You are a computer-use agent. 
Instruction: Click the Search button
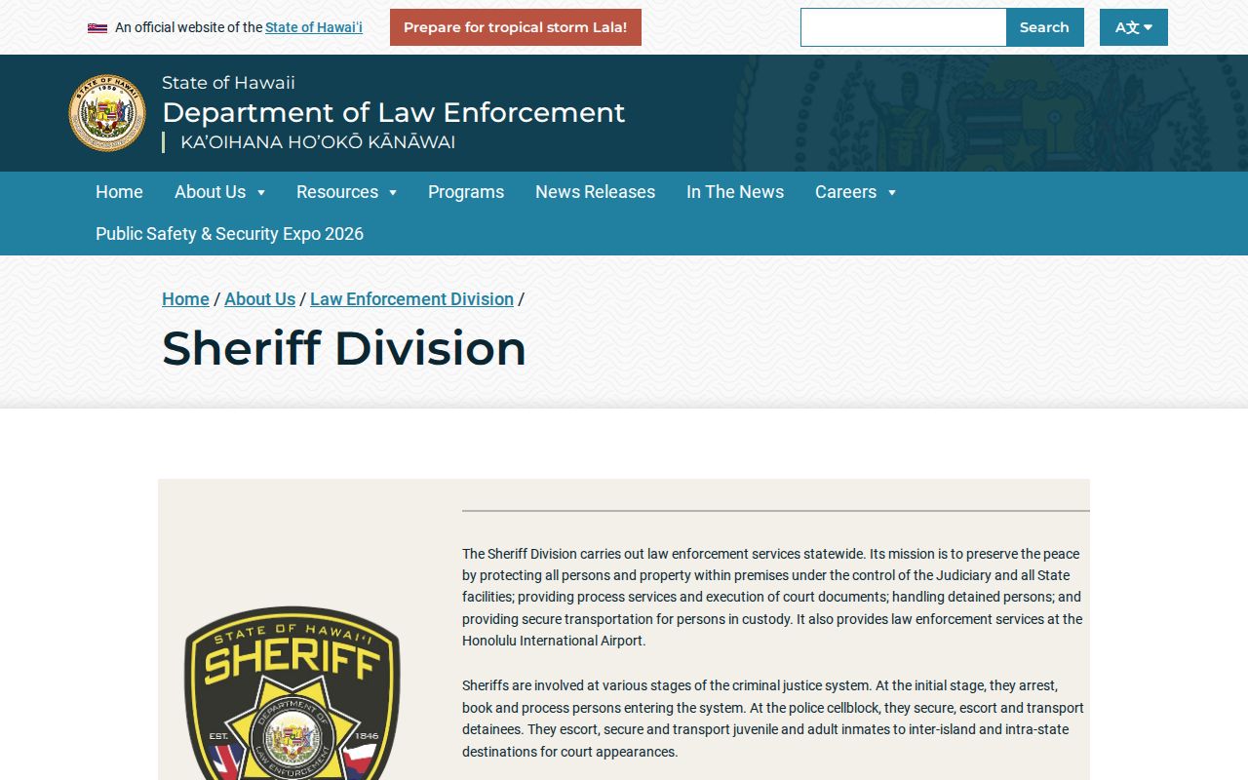tap(1044, 27)
